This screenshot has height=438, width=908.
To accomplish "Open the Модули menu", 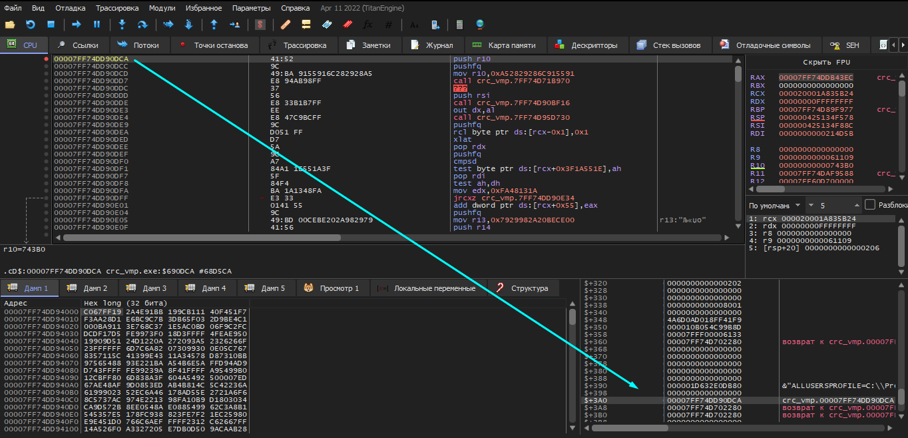I will pos(162,8).
